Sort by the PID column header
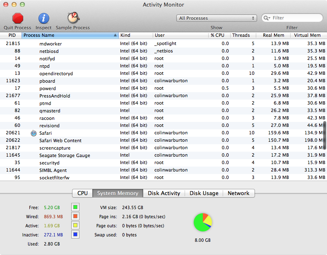Image resolution: width=327 pixels, height=255 pixels. pos(11,35)
